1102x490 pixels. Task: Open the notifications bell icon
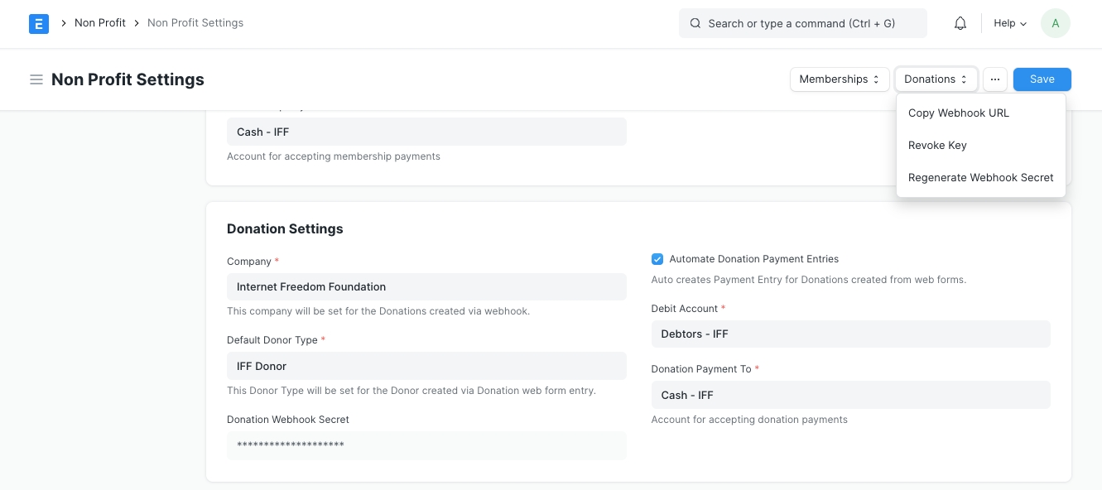[x=960, y=23]
